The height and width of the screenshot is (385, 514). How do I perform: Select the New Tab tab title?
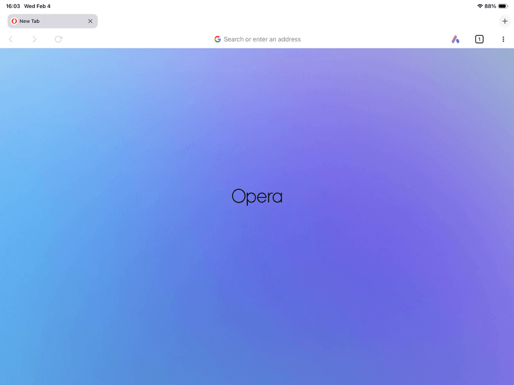pyautogui.click(x=30, y=21)
